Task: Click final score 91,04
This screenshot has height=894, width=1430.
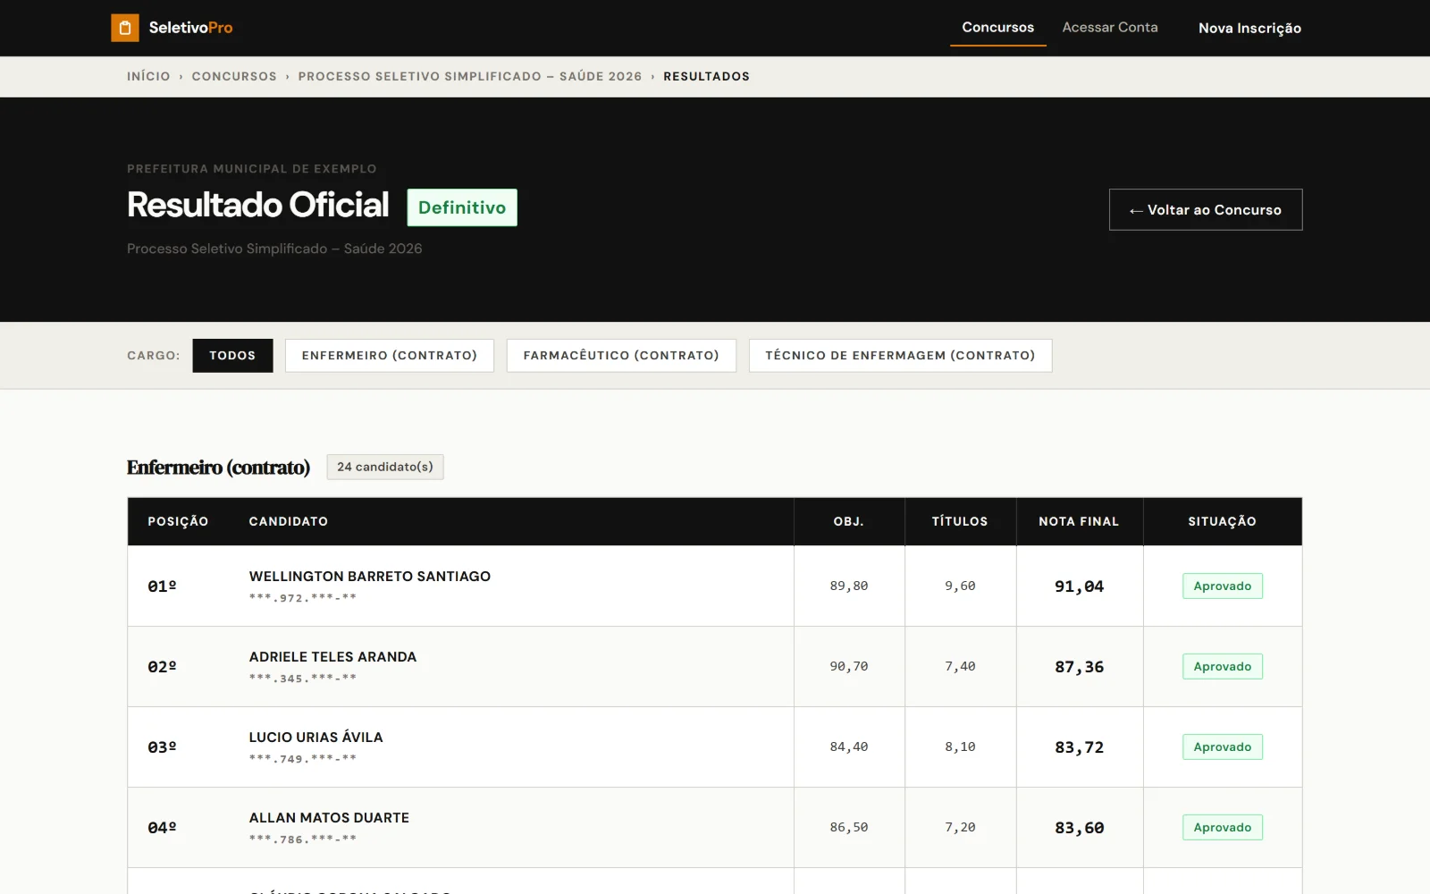Action: point(1079,586)
